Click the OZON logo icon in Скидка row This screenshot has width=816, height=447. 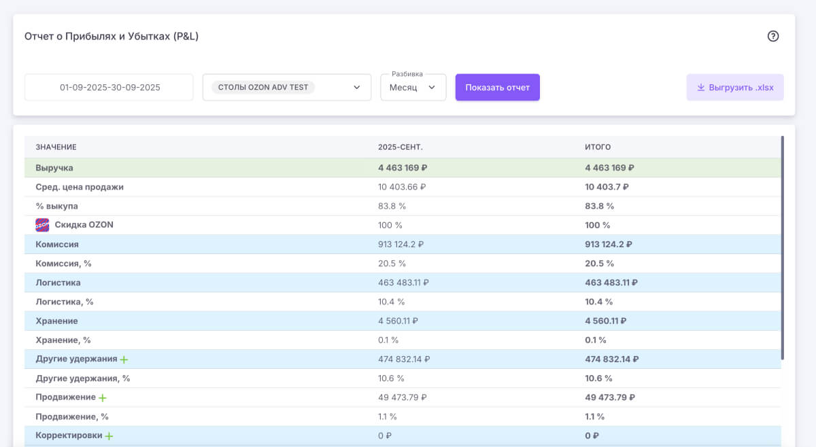pyautogui.click(x=42, y=225)
